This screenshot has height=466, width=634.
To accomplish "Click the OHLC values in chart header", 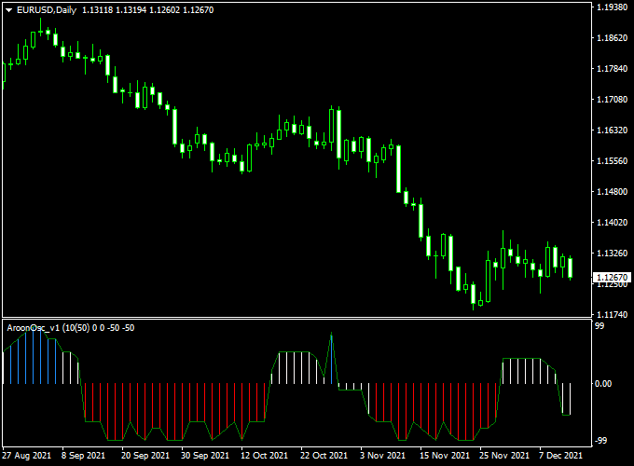I will coord(134,9).
